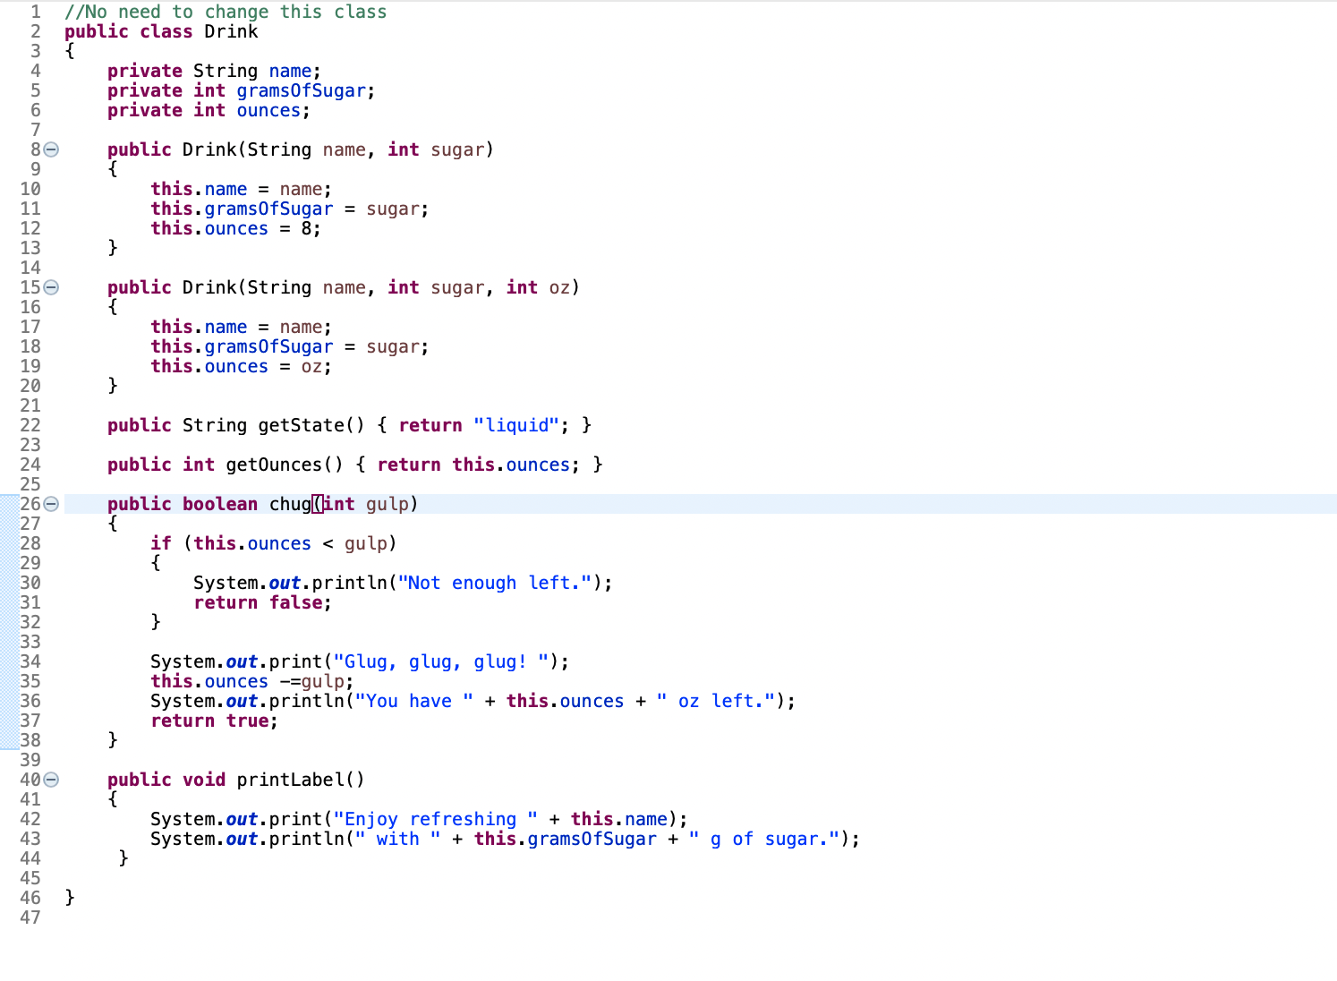This screenshot has width=1337, height=981.
Task: Click line number 26 in the gutter
Action: coord(30,504)
